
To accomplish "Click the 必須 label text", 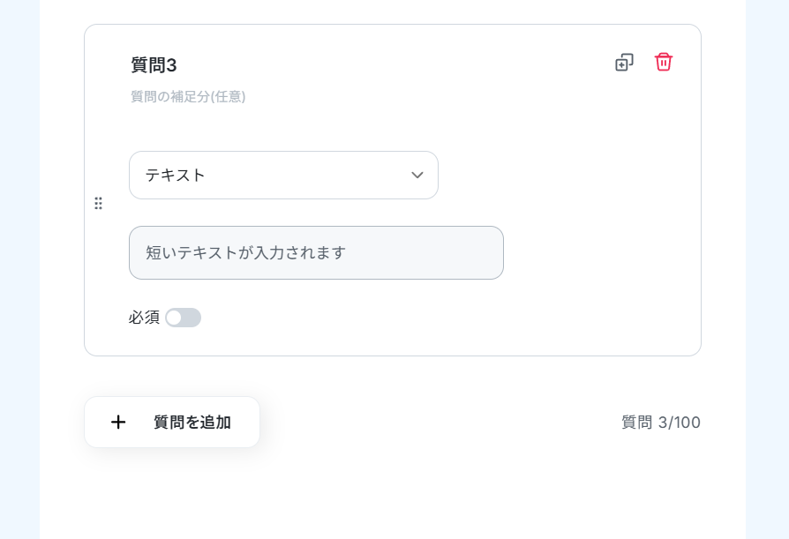I will pos(144,318).
